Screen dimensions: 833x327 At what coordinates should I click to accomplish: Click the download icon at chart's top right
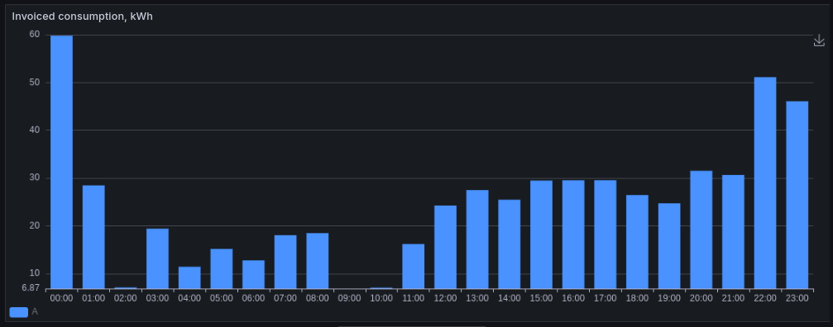click(x=819, y=40)
